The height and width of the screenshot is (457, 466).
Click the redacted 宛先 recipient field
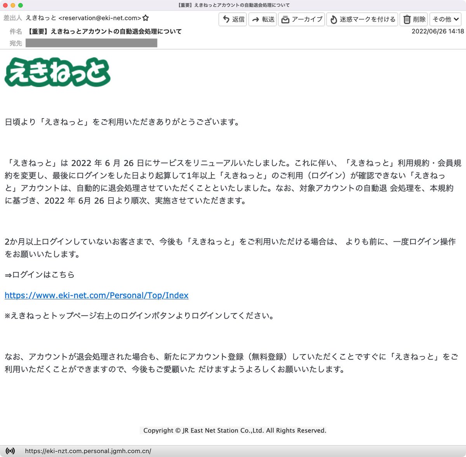point(91,43)
